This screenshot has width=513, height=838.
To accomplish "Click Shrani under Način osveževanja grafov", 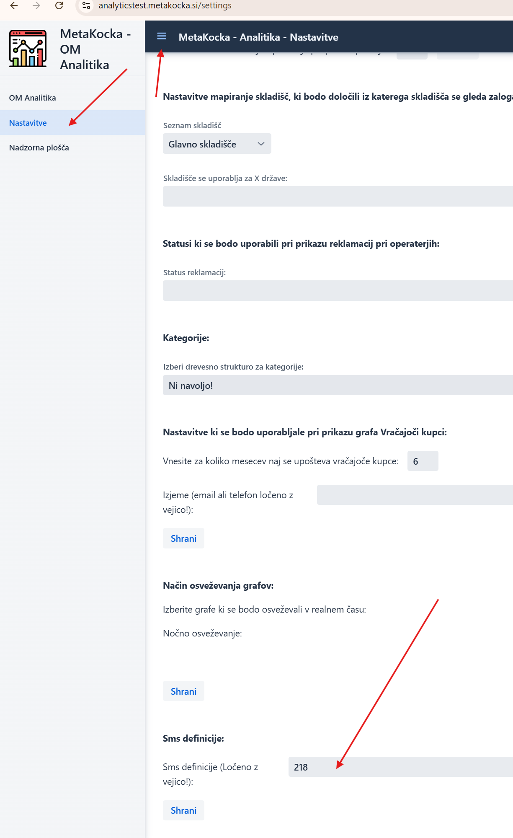I will click(x=183, y=691).
